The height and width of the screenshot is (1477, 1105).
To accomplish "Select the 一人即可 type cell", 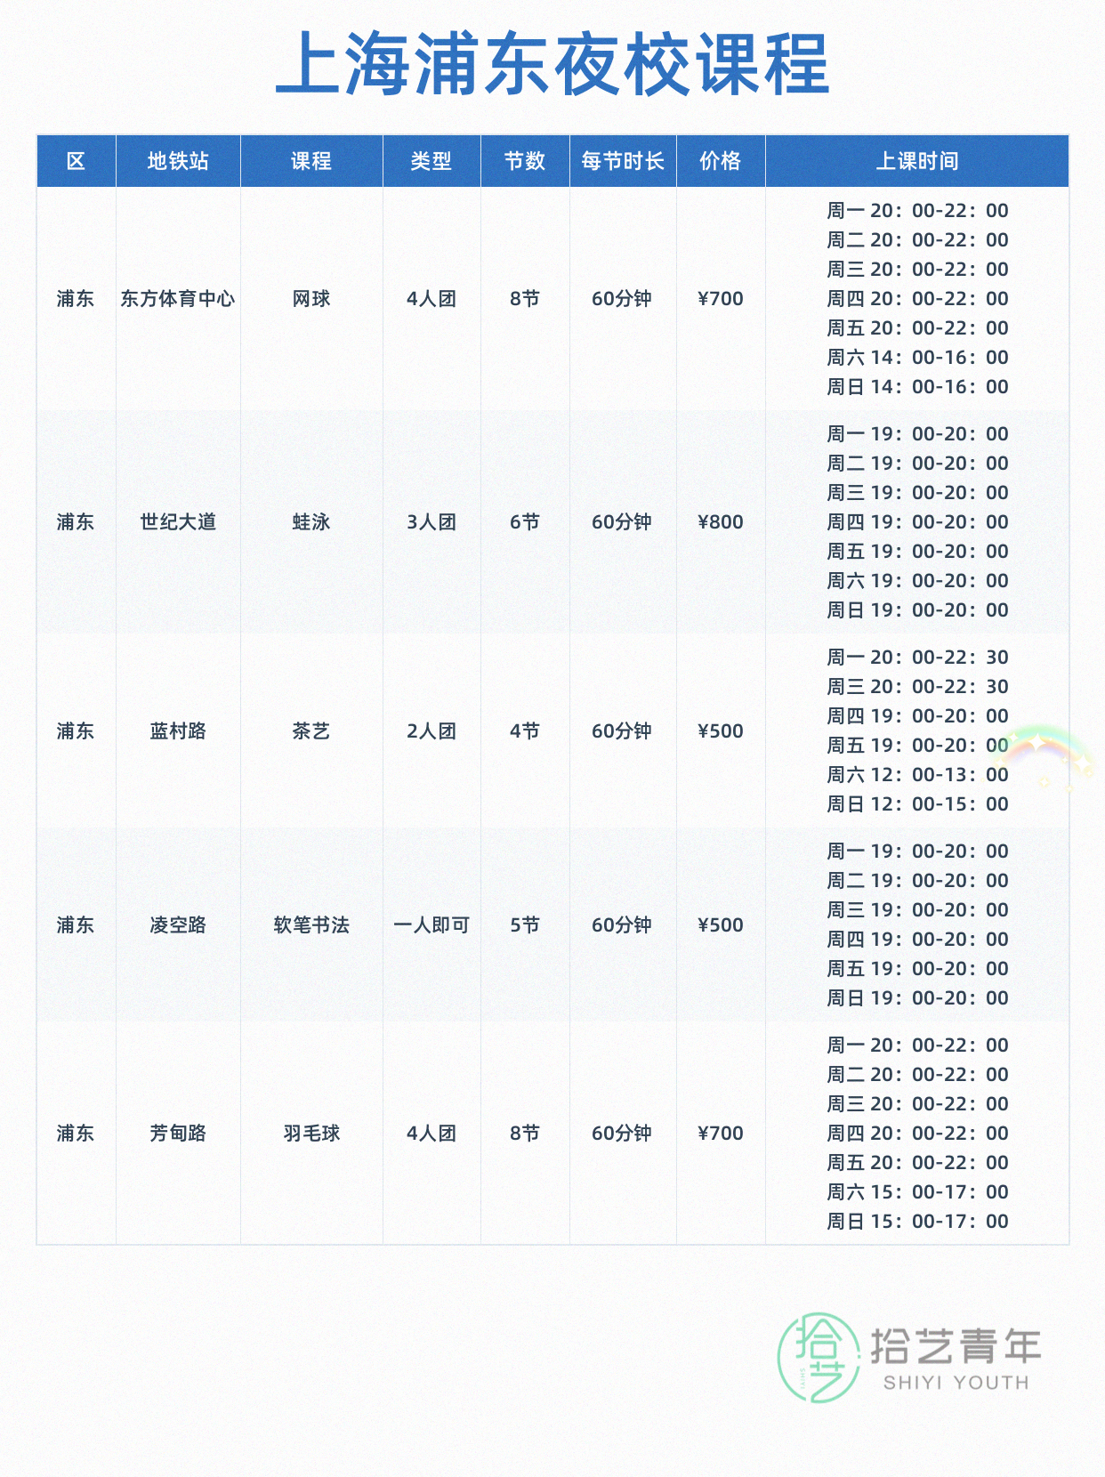I will pyautogui.click(x=432, y=925).
